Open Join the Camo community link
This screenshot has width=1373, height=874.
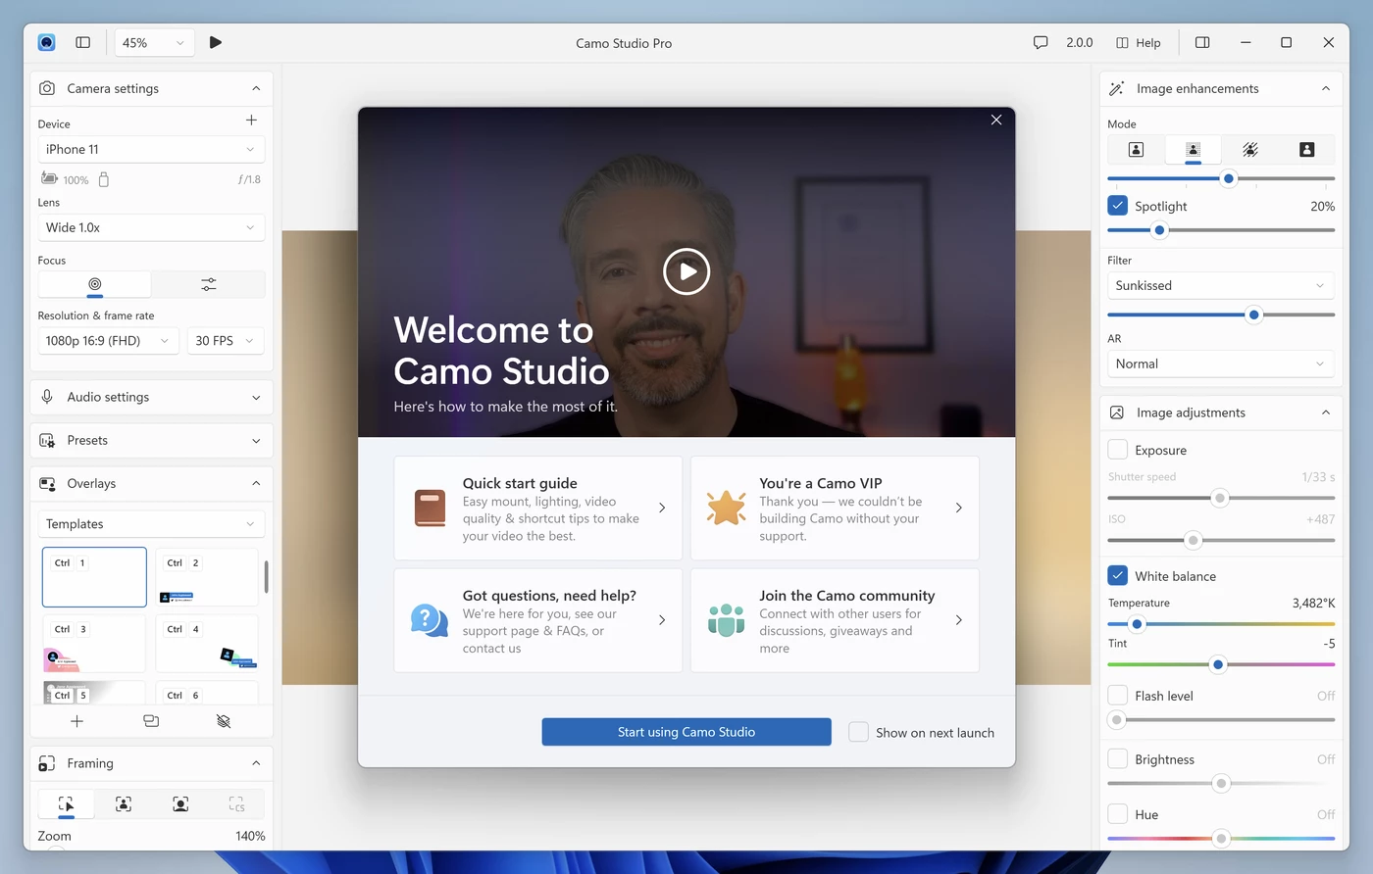835,620
